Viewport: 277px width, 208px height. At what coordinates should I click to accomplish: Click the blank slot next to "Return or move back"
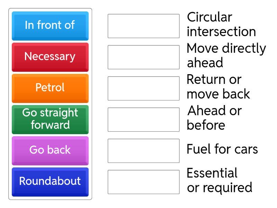143,88
